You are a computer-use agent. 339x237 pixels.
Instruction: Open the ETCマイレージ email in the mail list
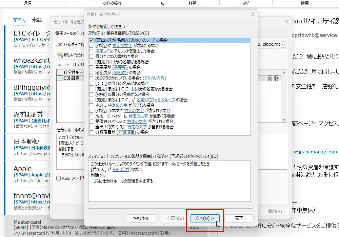tap(27, 39)
